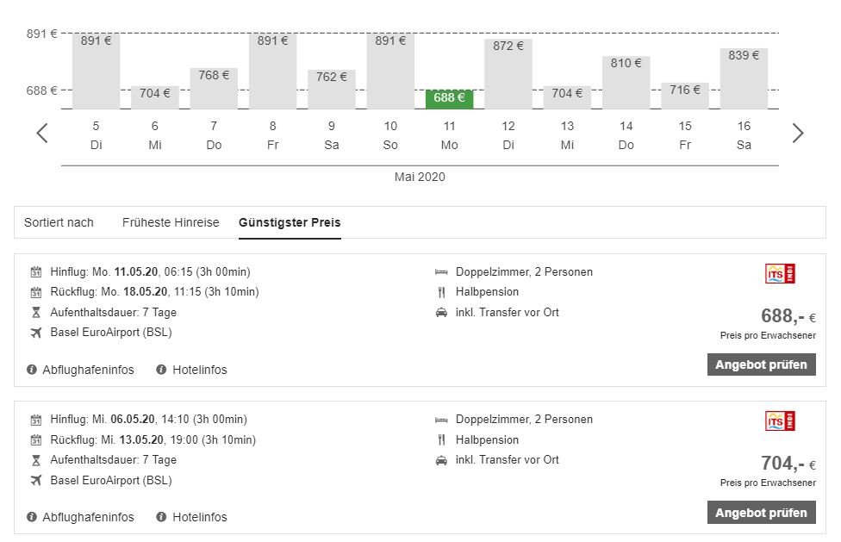Select the green 688 € price bar

point(449,98)
